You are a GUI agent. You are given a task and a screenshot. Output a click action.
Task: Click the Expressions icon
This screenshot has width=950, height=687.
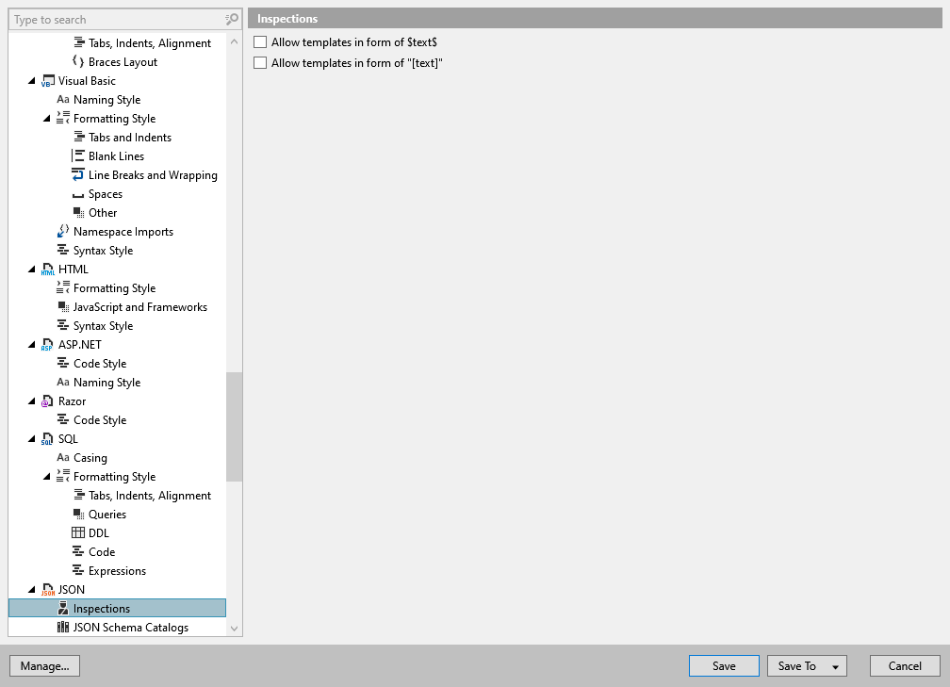(78, 570)
